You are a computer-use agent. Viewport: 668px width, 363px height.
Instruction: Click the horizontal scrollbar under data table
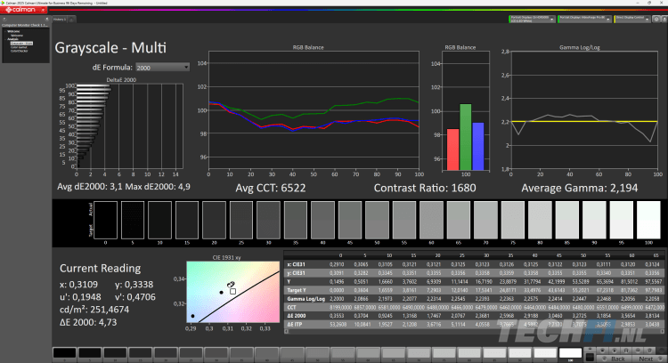[x=474, y=331]
